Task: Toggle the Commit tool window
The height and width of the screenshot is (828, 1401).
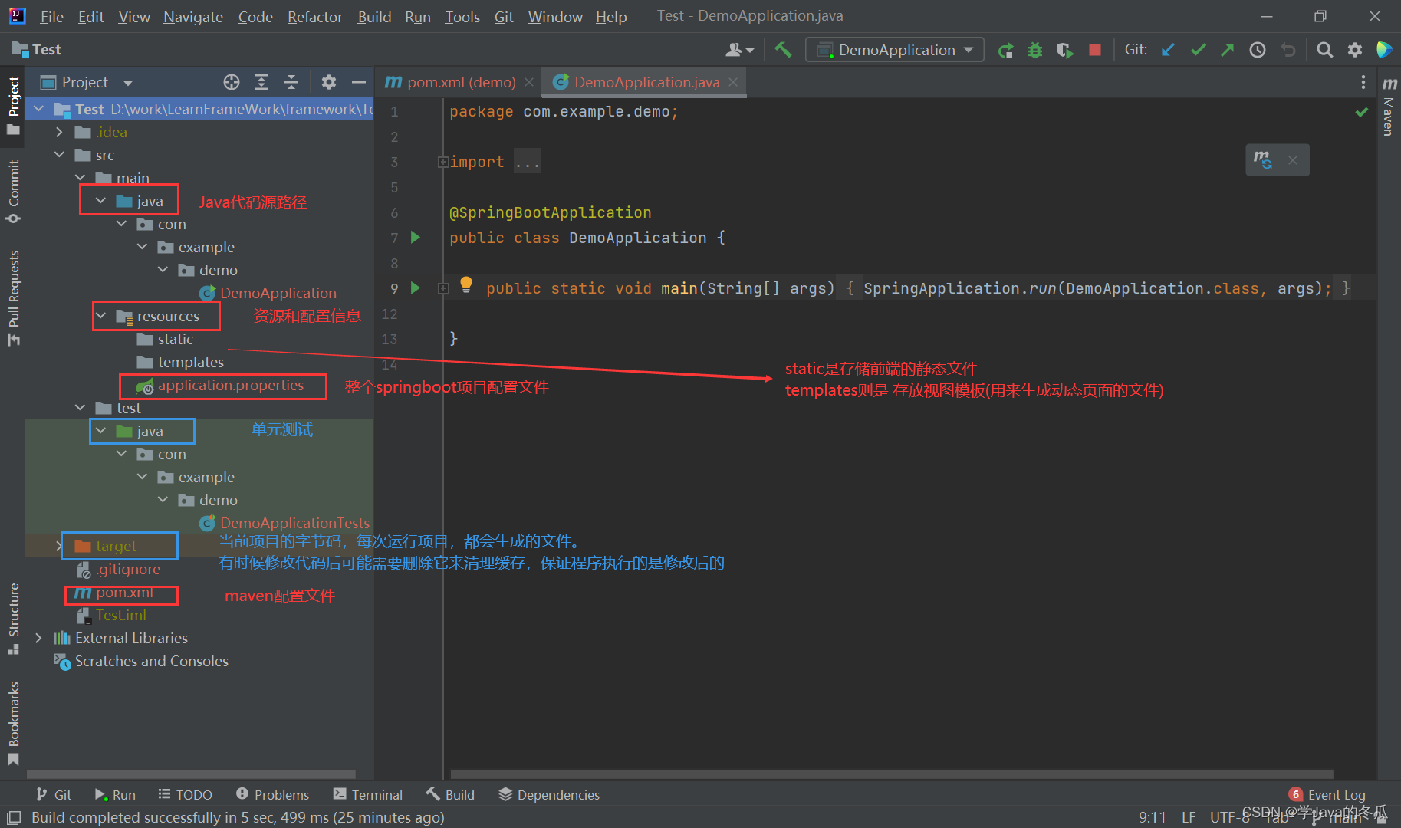Action: [x=13, y=192]
